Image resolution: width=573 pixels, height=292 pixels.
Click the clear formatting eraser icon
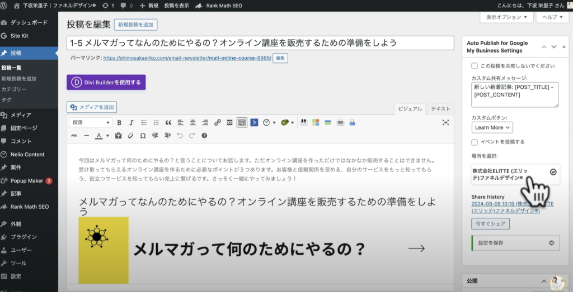[x=130, y=136]
